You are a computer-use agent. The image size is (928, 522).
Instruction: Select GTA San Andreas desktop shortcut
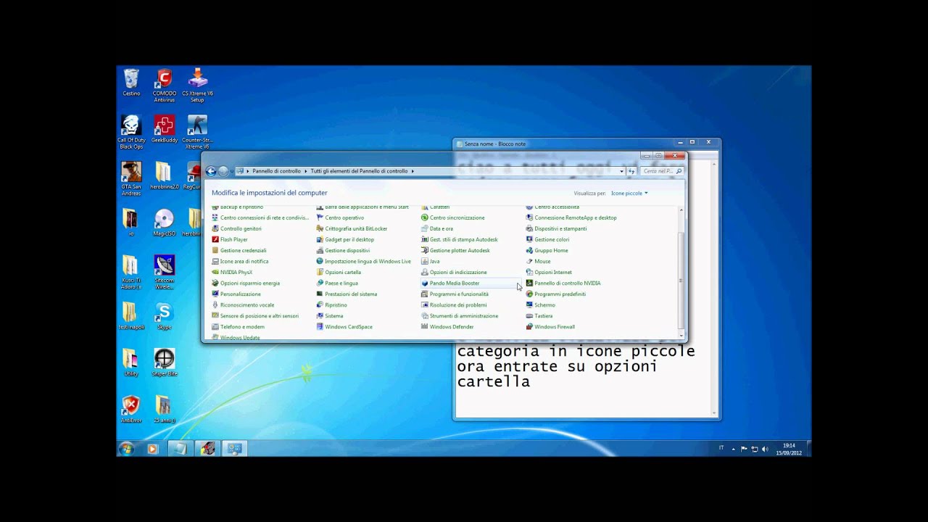131,178
